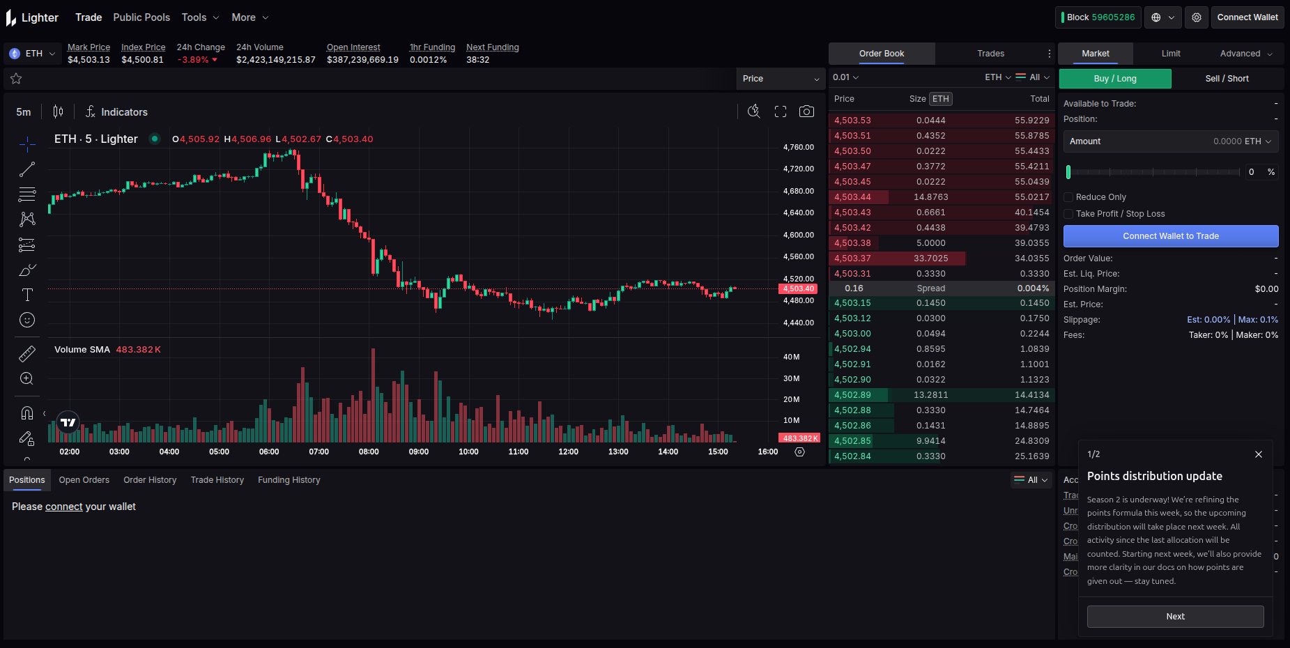
Task: Expand the Tools menu
Action: (201, 17)
